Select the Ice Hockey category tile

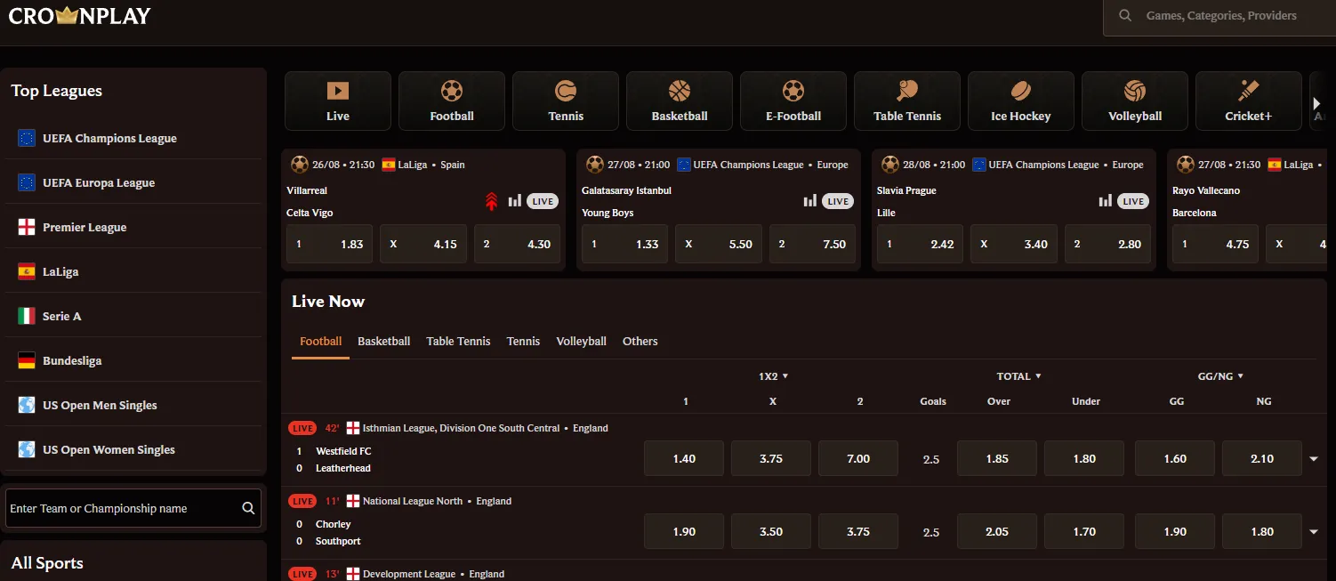[1021, 101]
